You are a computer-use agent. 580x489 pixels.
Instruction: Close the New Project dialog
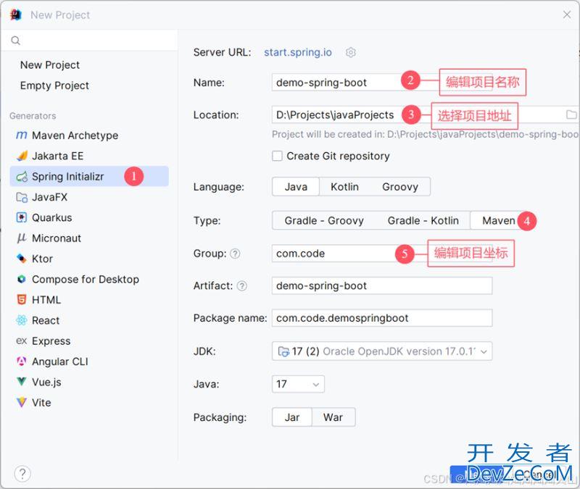567,14
